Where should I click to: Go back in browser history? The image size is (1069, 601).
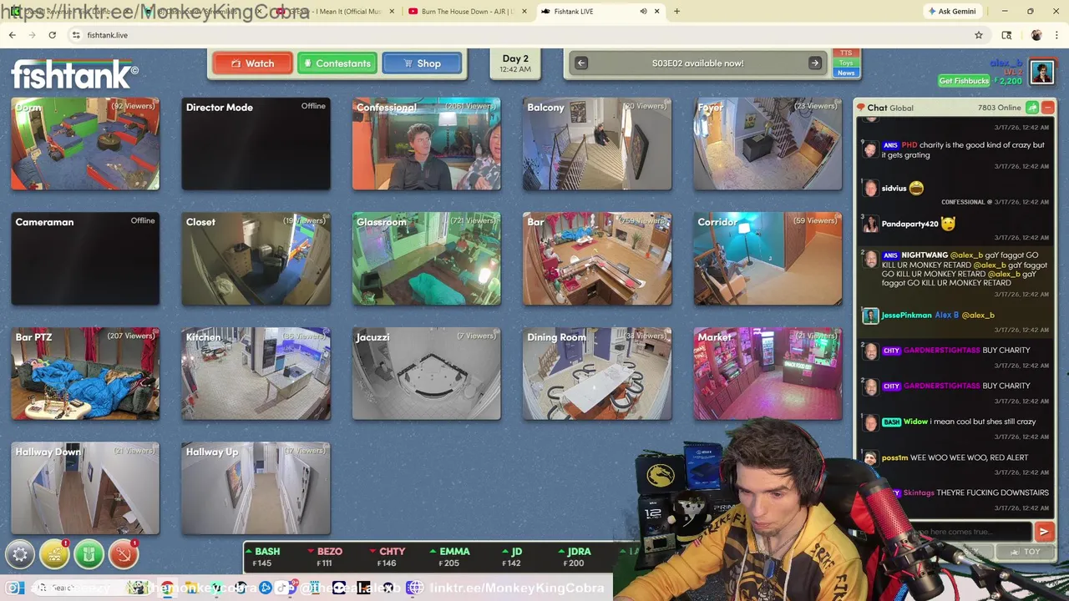(x=13, y=35)
